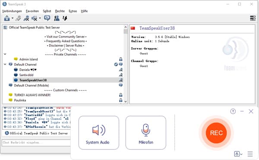Screen dimensions: 259x160
Task: Collapse the Default Channel expander
Action: coord(5,64)
